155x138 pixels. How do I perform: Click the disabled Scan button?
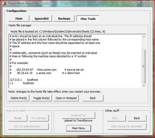coord(18,118)
